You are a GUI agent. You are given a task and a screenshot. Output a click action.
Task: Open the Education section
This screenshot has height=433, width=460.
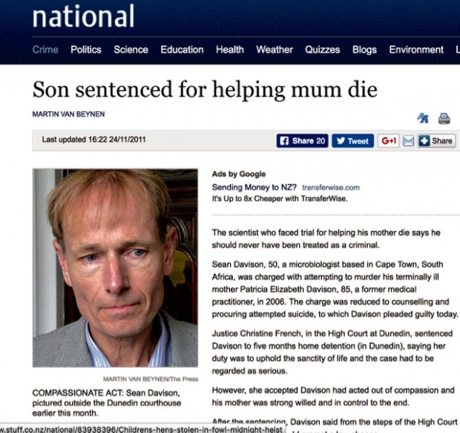[182, 50]
